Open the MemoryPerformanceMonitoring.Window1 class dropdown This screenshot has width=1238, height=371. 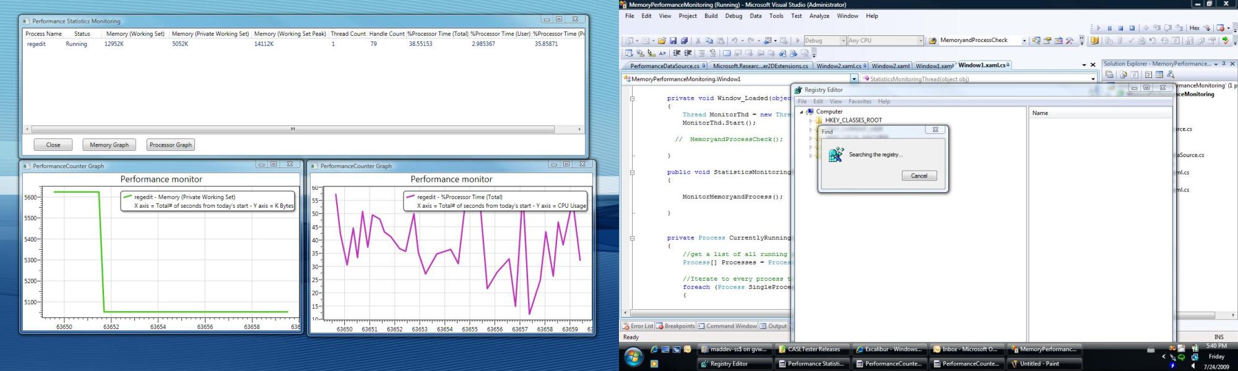(854, 79)
